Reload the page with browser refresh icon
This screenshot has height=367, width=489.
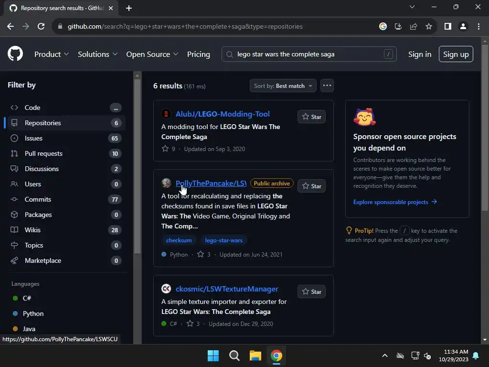[x=41, y=26]
